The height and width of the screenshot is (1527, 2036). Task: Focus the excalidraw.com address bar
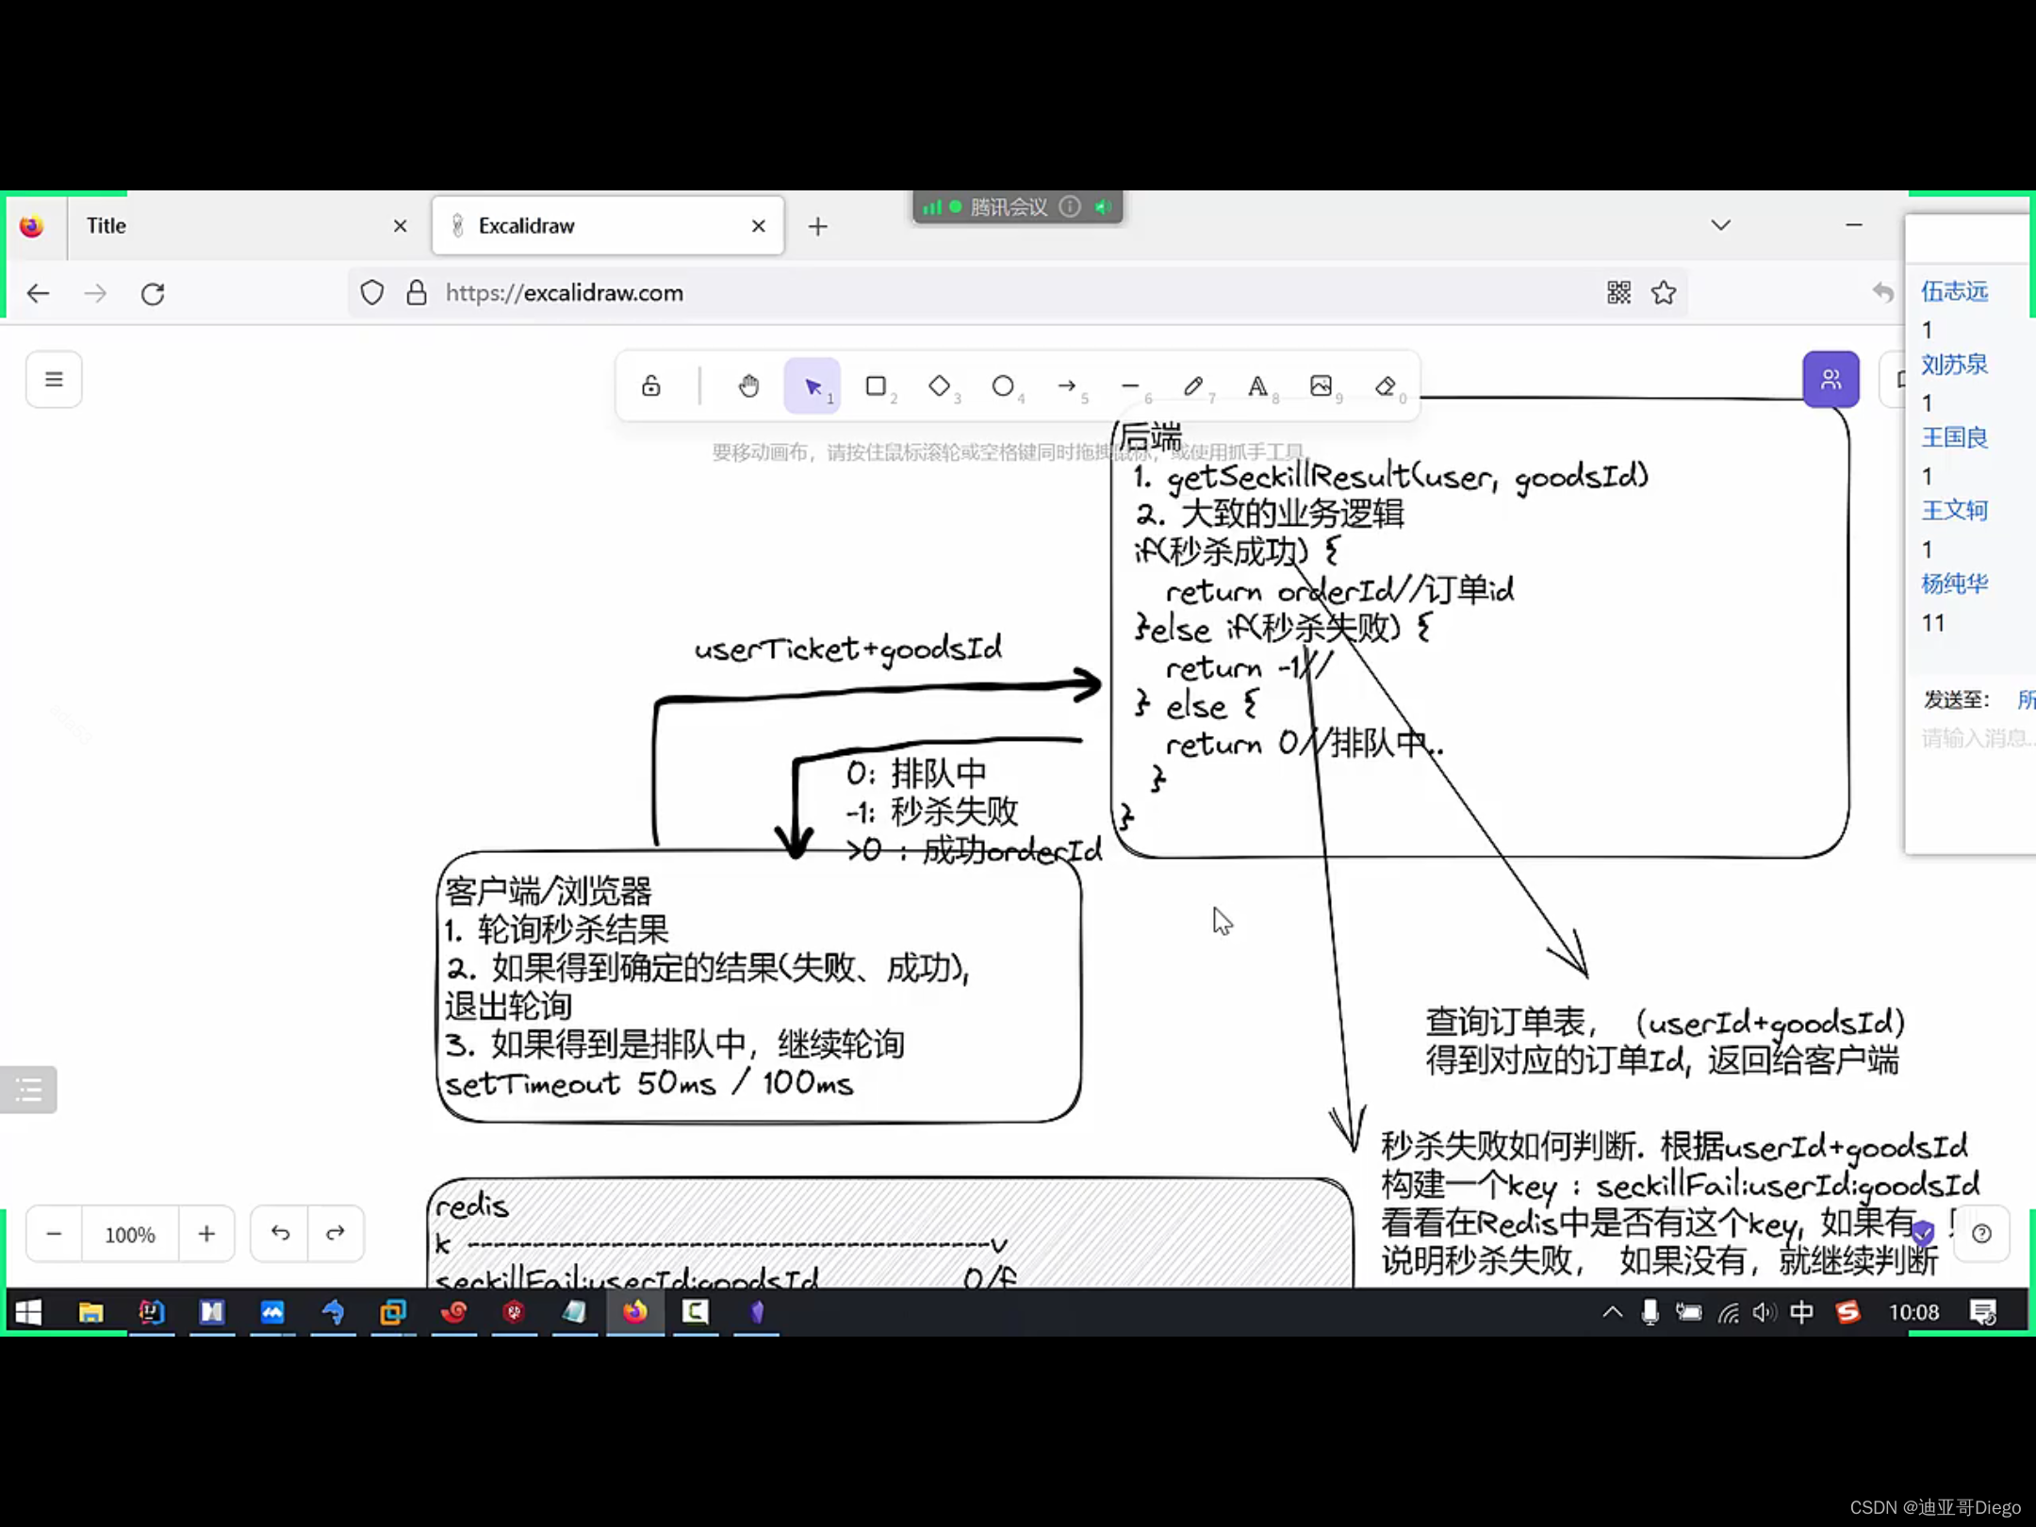point(1018,293)
